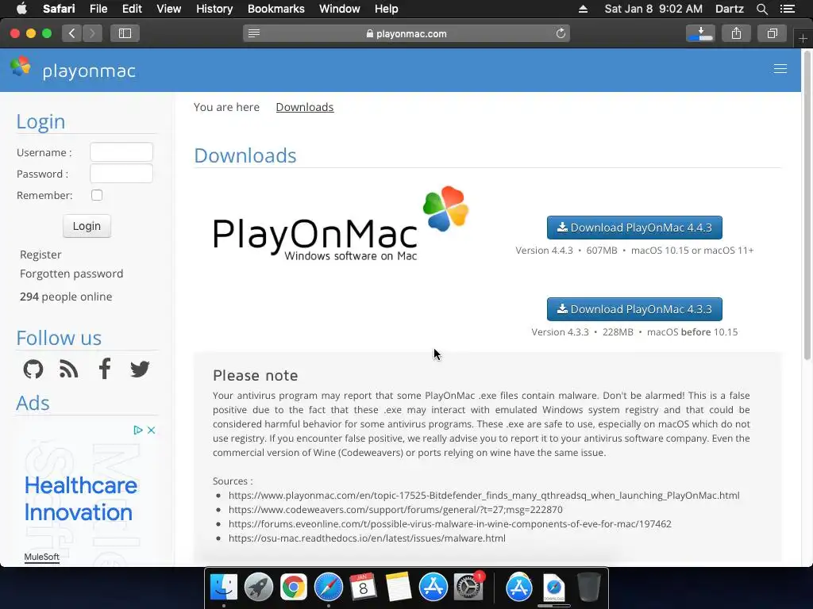Open the Safari Share button
The height and width of the screenshot is (609, 813).
point(736,33)
